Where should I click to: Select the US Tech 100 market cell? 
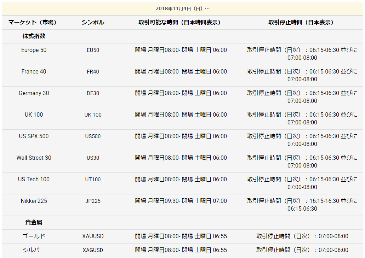[x=34, y=180]
